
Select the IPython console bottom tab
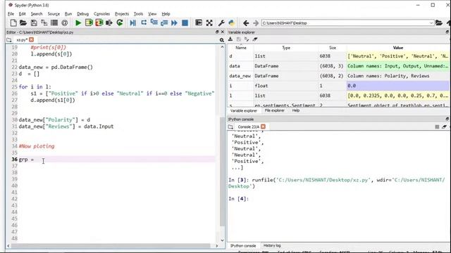tap(242, 246)
